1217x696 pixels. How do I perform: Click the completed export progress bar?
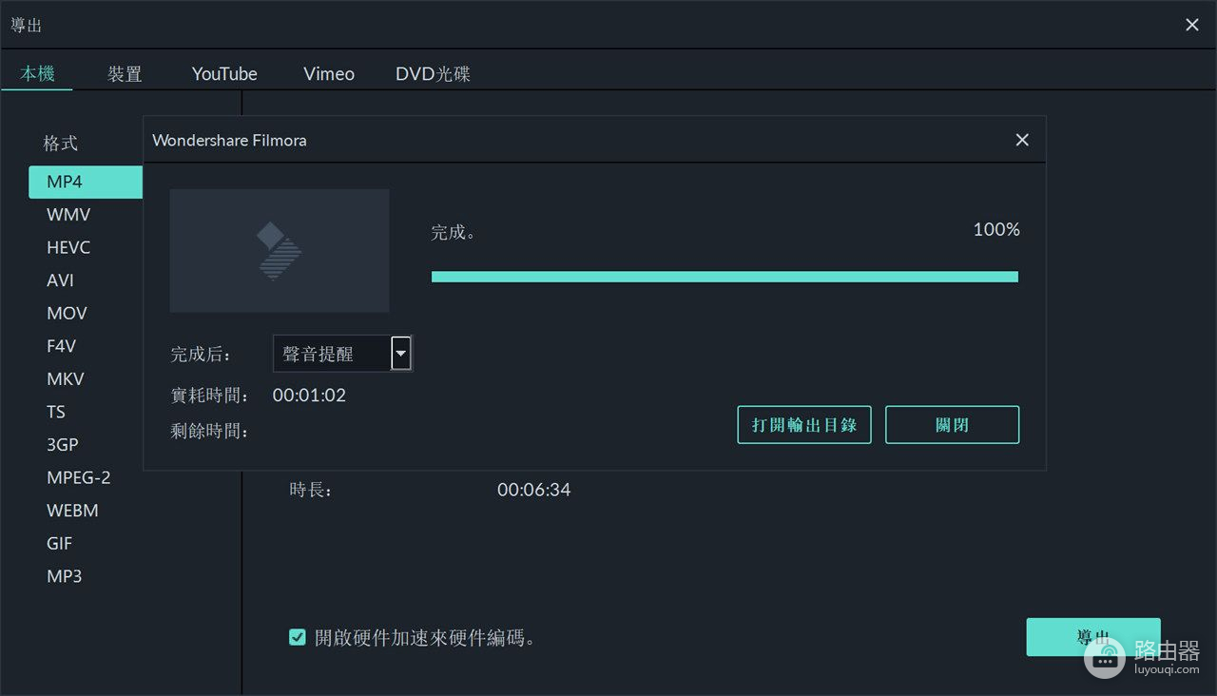click(x=724, y=277)
